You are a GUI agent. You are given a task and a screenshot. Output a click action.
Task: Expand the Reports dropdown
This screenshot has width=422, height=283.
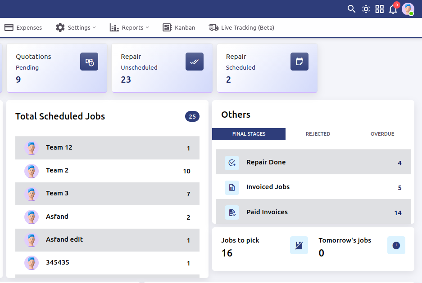tap(129, 27)
